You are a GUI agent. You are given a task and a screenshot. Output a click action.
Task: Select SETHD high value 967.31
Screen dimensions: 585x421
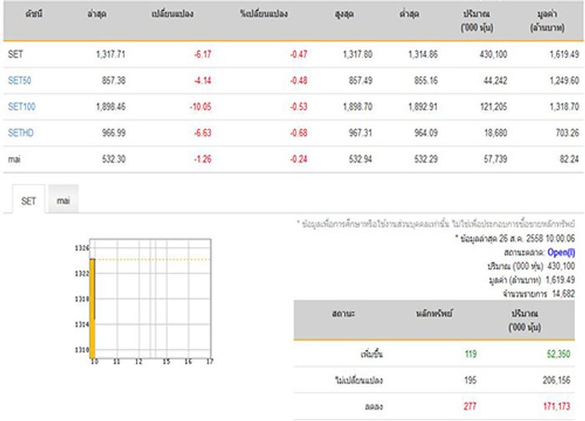click(360, 133)
